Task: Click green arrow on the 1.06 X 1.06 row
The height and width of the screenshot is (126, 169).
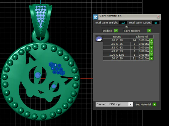Action: point(151,55)
